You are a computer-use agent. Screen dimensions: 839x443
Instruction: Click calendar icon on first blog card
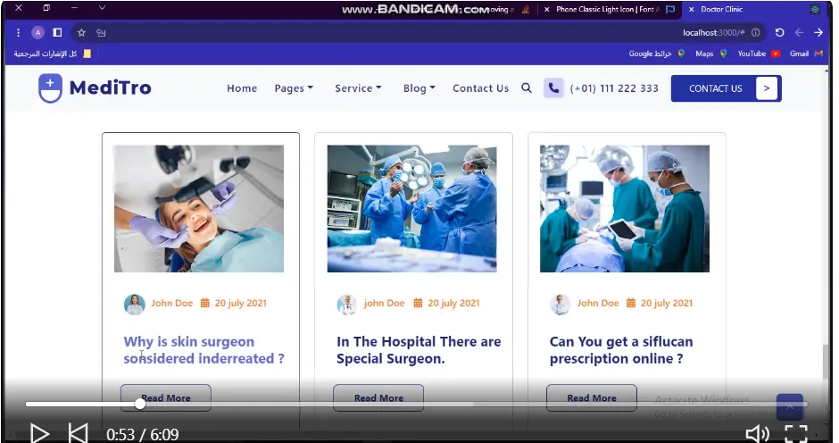coord(205,303)
